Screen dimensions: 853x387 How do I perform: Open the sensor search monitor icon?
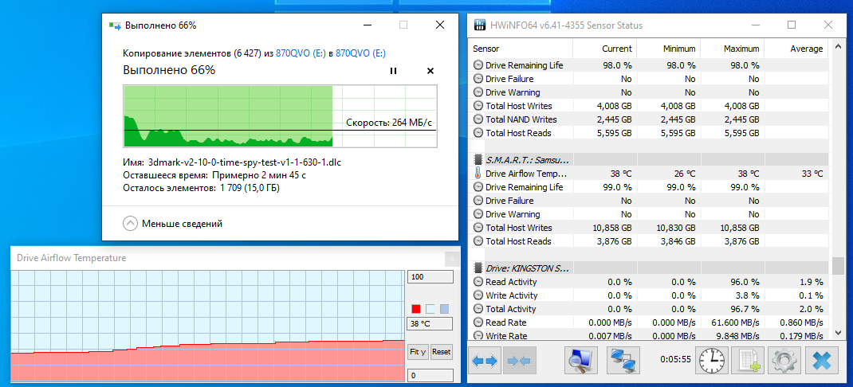tap(581, 361)
